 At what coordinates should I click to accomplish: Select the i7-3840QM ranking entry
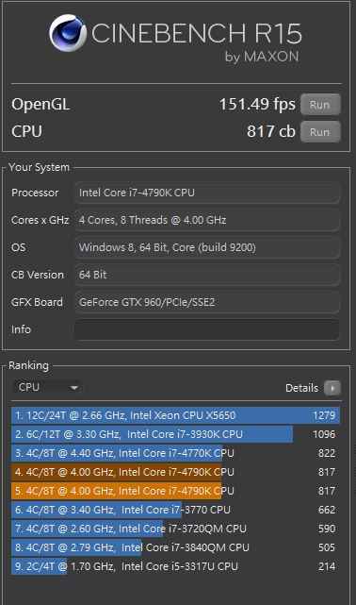[175, 547]
